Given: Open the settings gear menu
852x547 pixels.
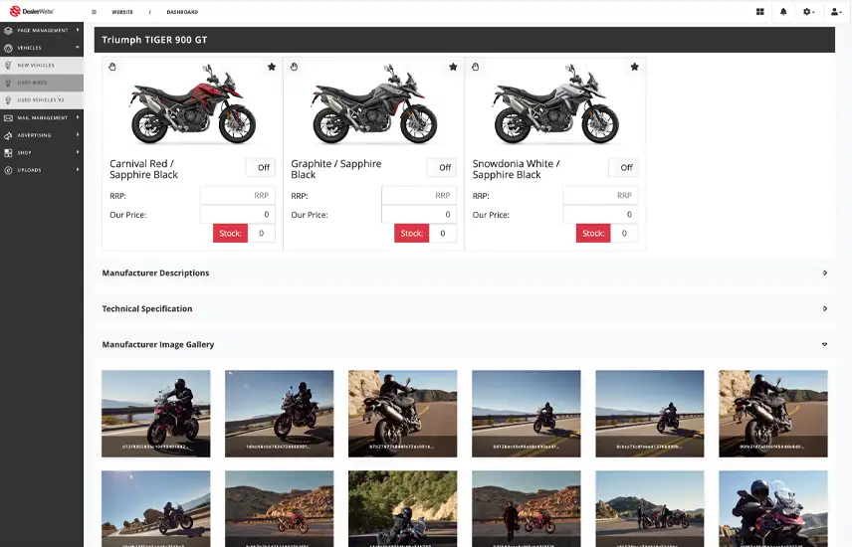Looking at the screenshot, I should click(808, 11).
